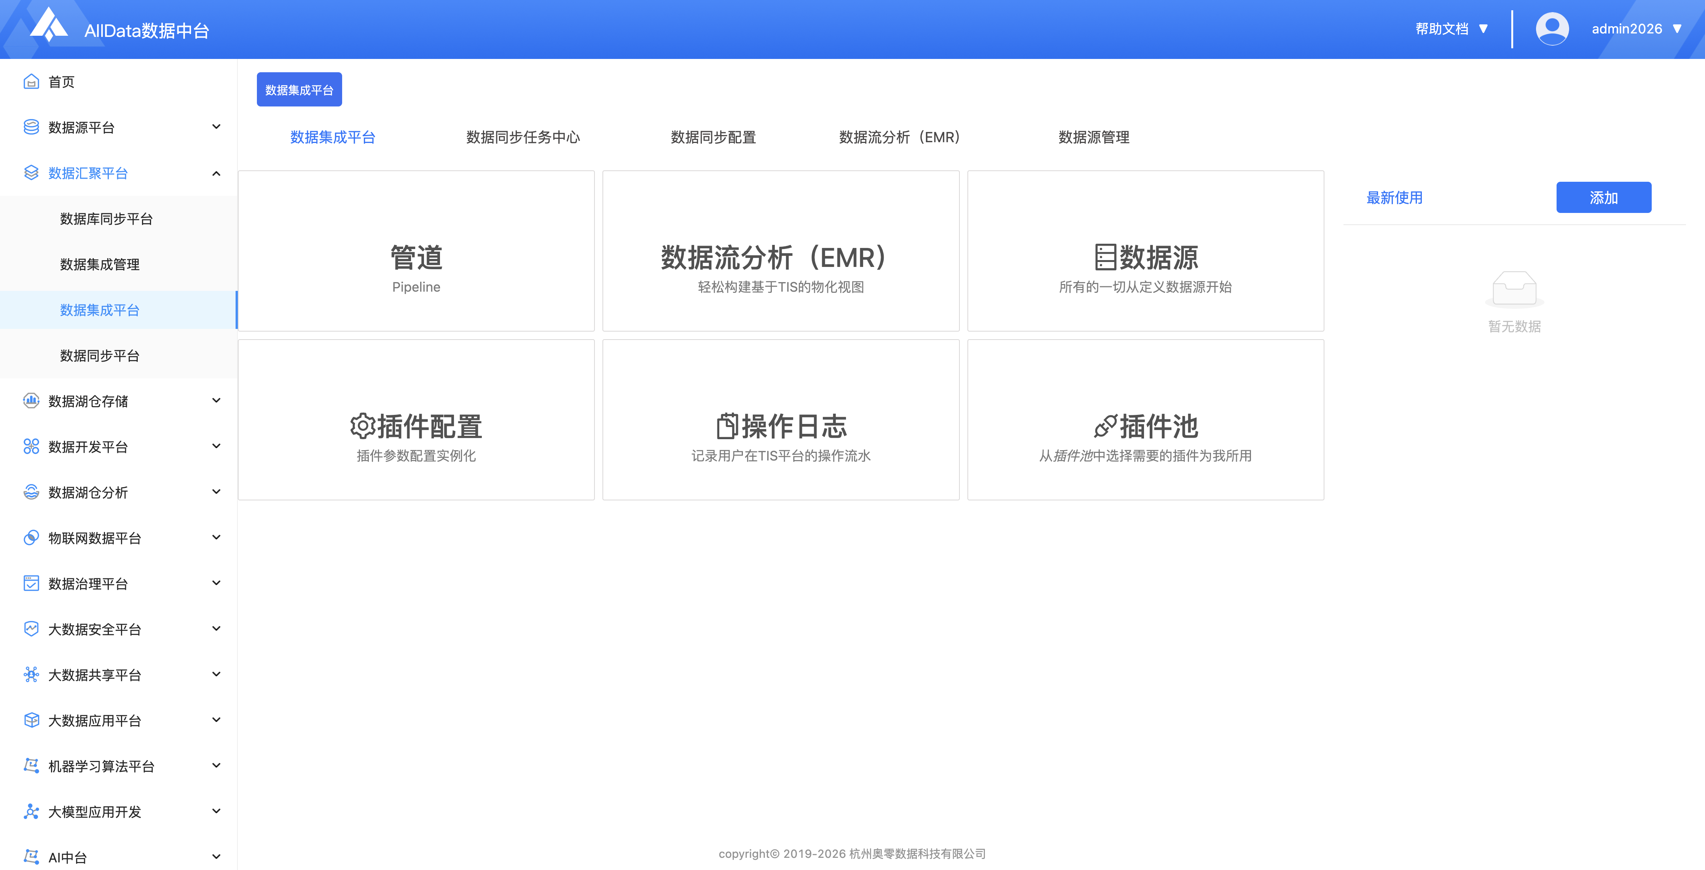1705x870 pixels.
Task: Select the 数据集成平台 breadcrumb tag
Action: [x=299, y=89]
